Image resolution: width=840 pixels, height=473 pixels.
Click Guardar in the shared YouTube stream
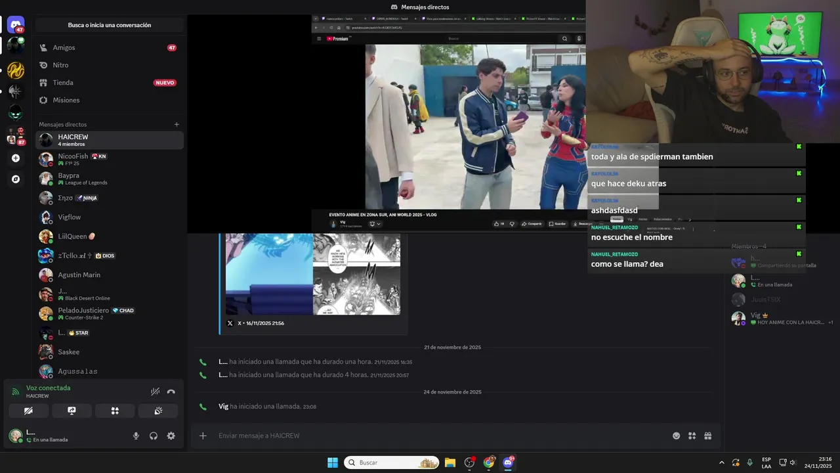click(557, 223)
